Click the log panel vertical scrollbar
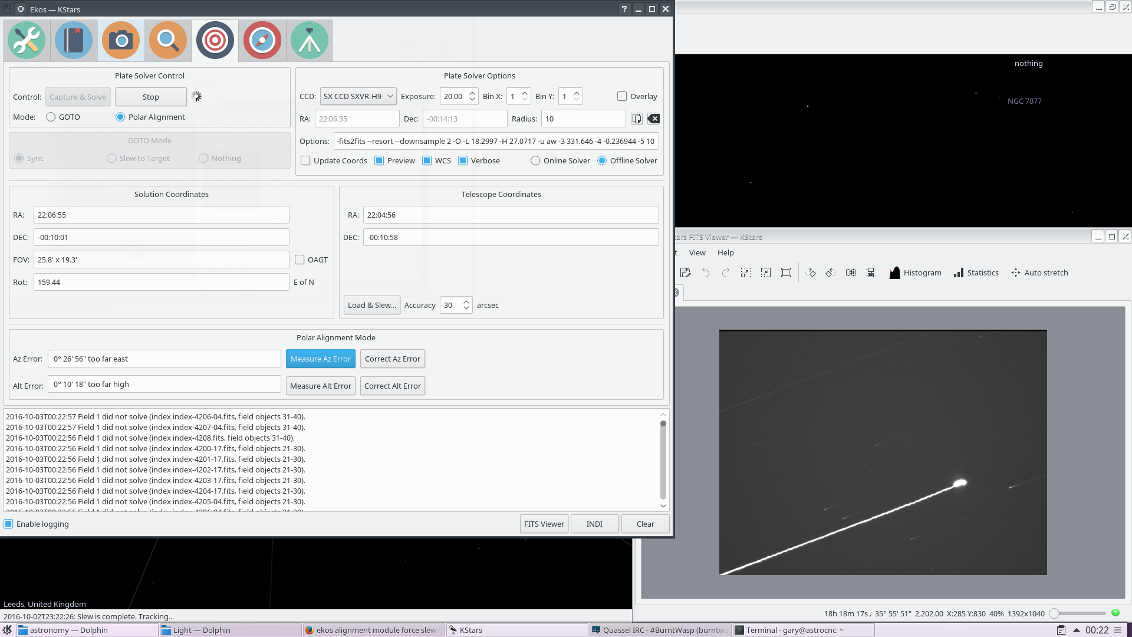1132x637 pixels. click(663, 460)
